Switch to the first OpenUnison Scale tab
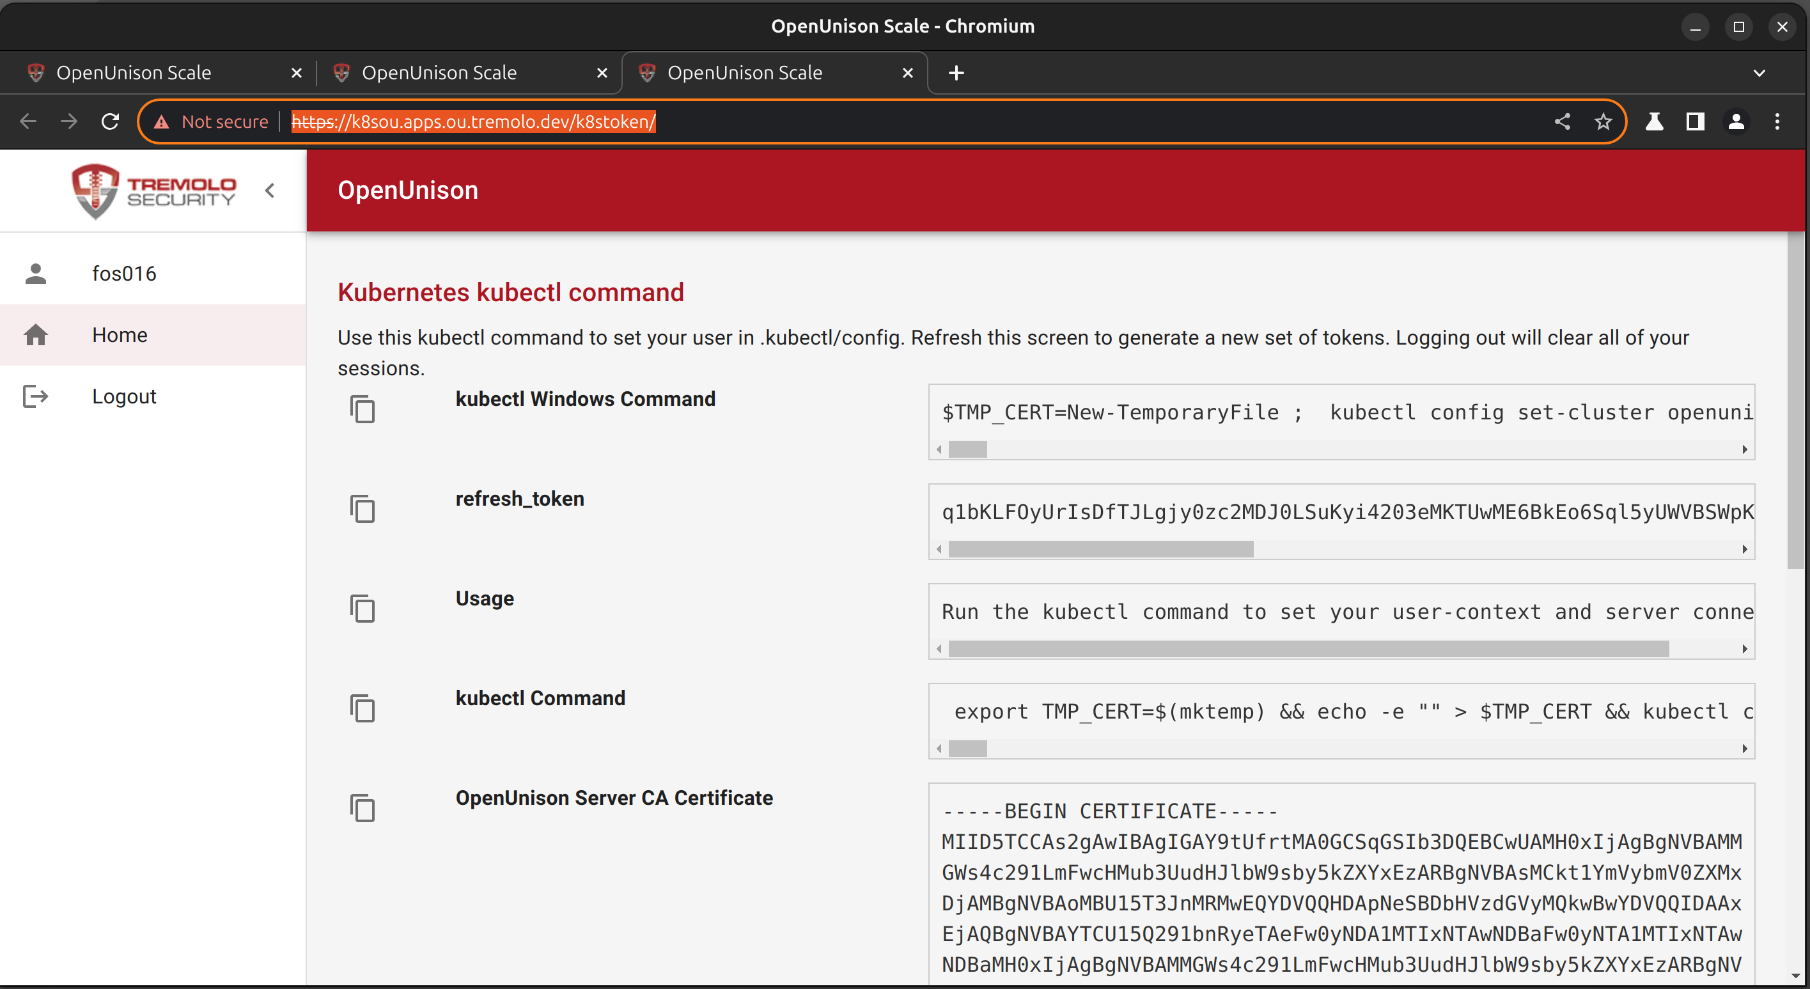 pos(134,73)
